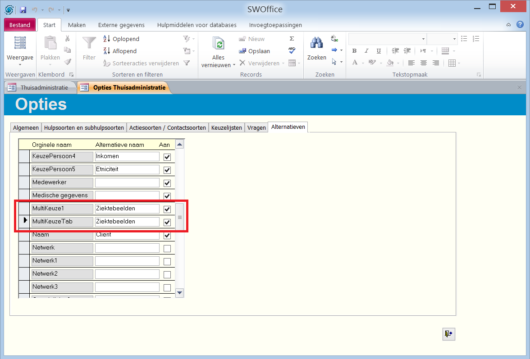
Task: Click Alles vernieuwen refresh icon
Action: (218, 44)
